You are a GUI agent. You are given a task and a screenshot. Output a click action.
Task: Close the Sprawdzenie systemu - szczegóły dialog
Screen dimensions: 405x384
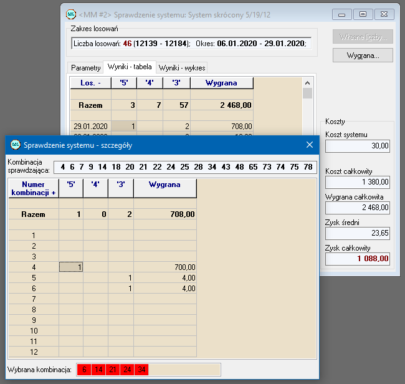tap(309, 145)
